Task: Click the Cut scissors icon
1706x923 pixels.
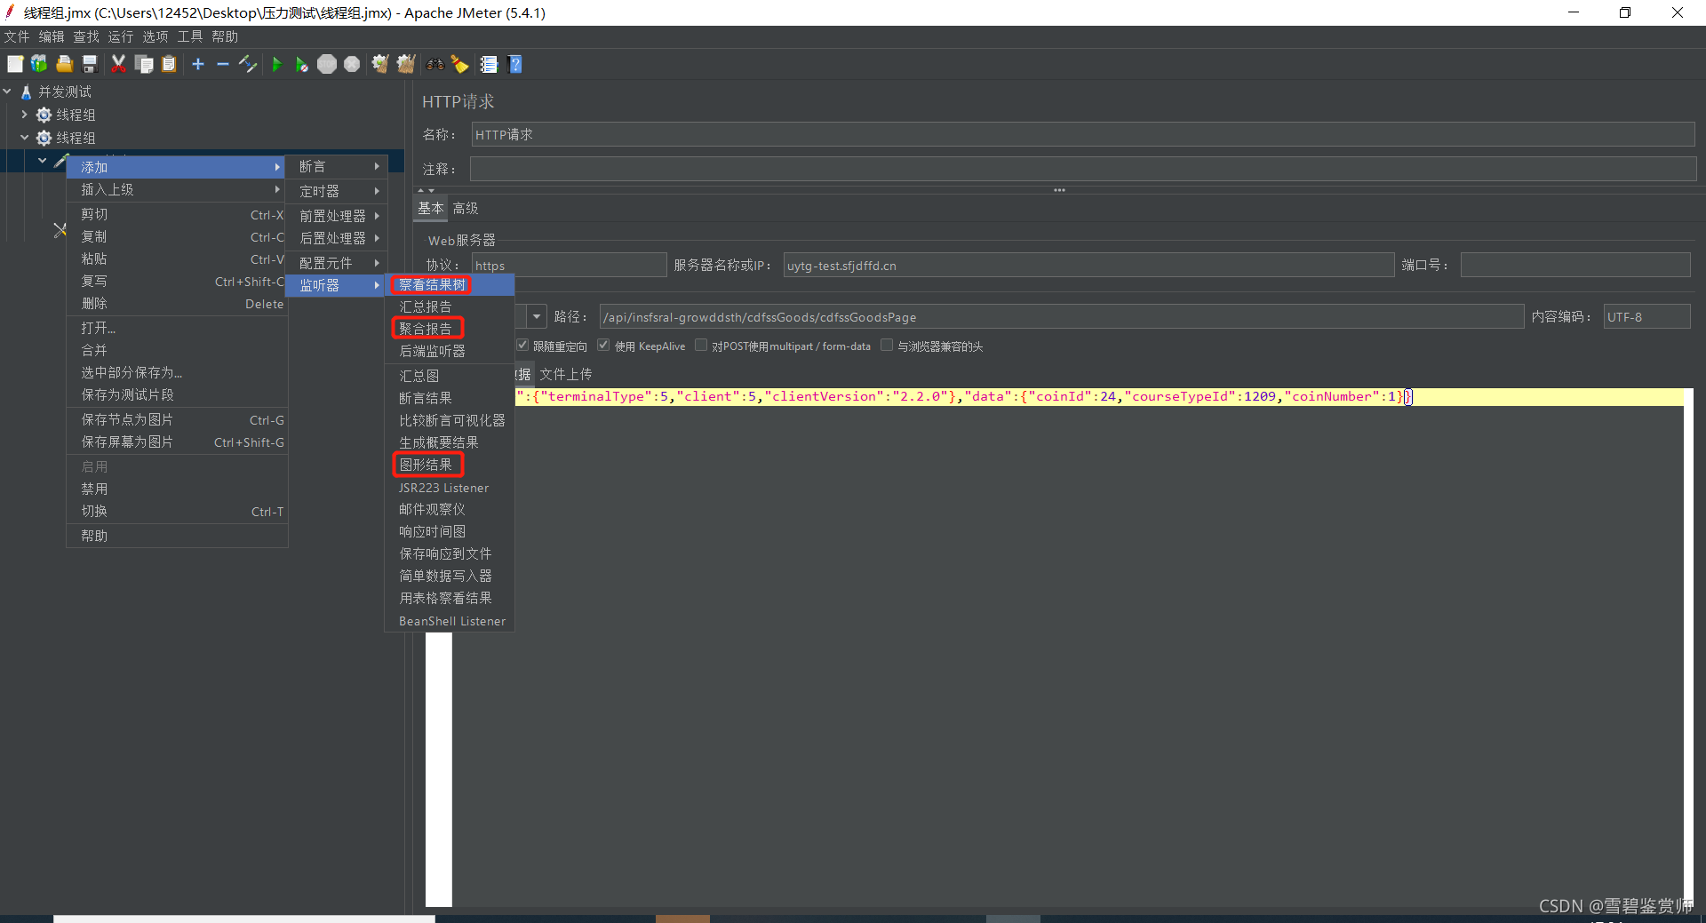Action: pos(118,64)
